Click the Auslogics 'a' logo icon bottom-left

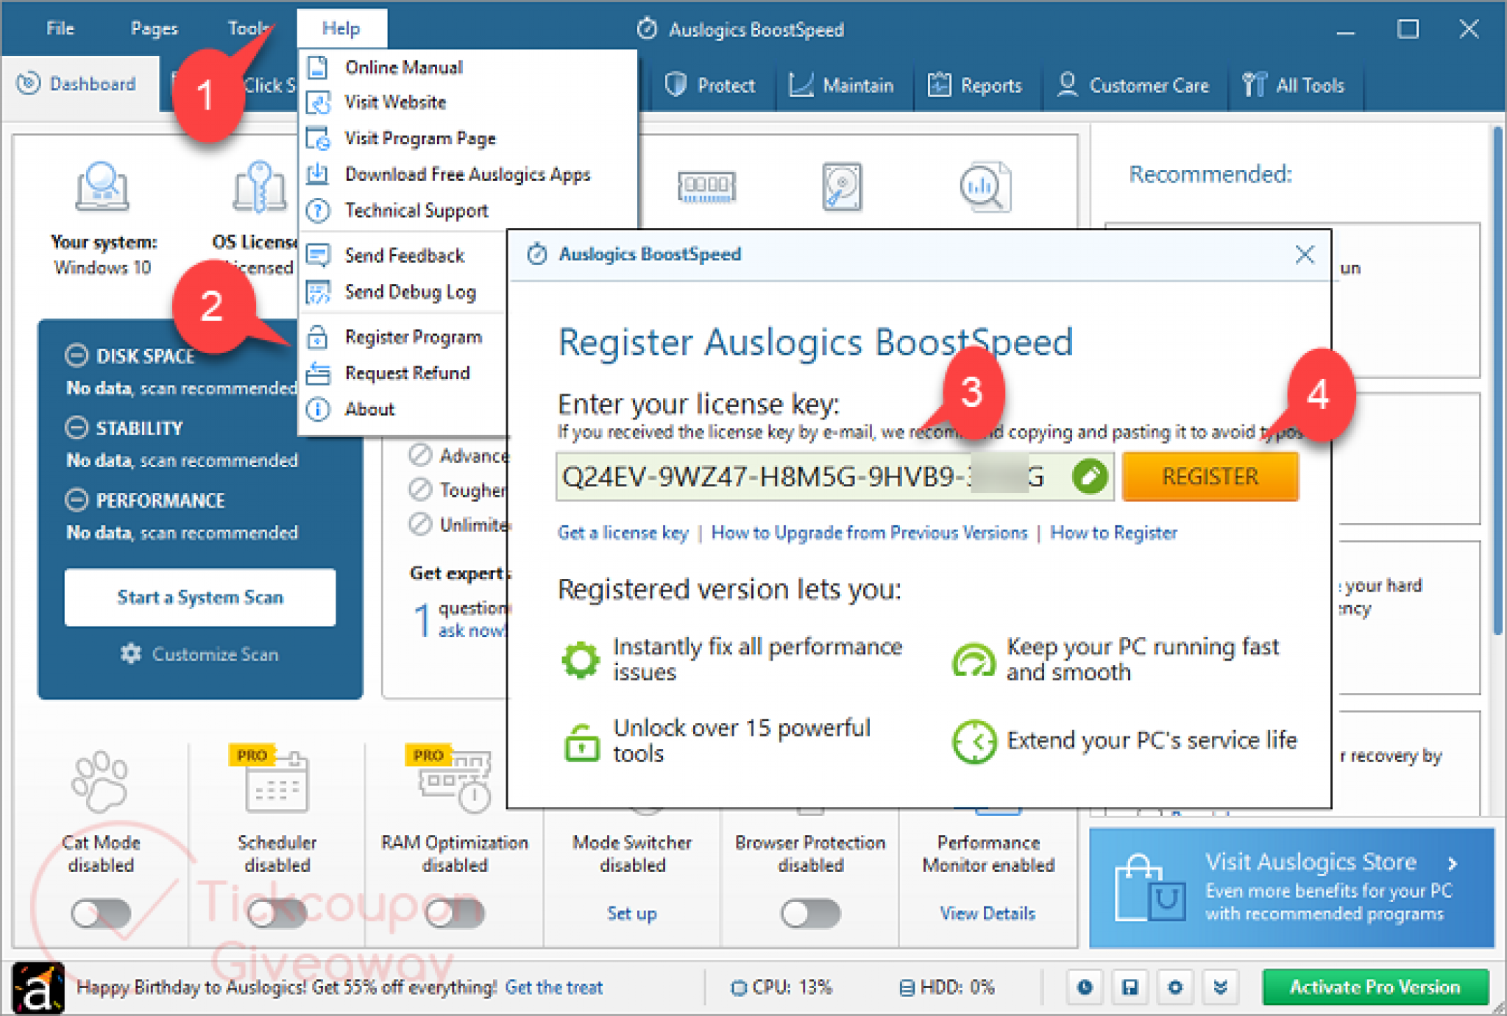pos(38,989)
